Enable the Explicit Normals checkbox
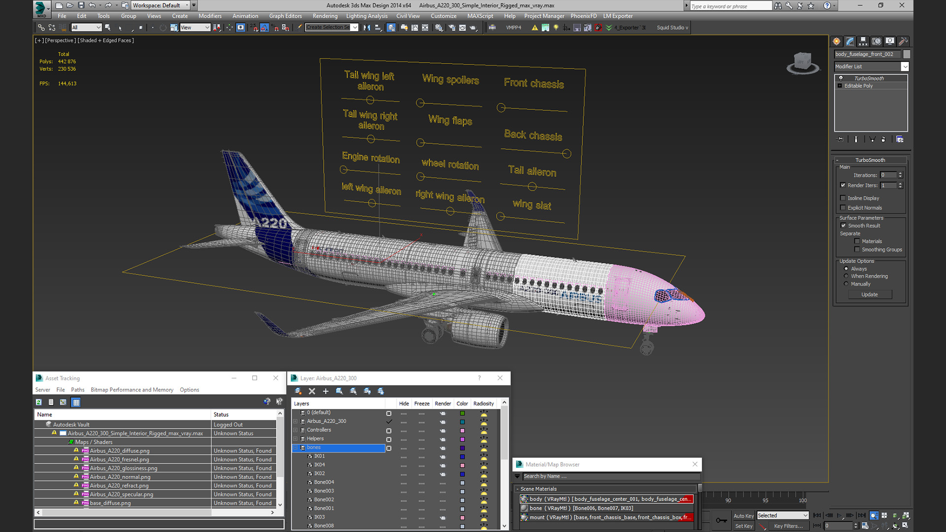The height and width of the screenshot is (532, 946). click(x=843, y=208)
